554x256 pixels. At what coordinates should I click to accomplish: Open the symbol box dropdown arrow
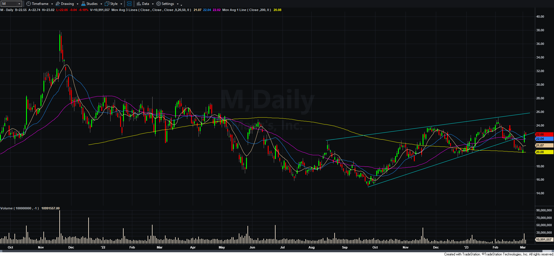[19, 4]
